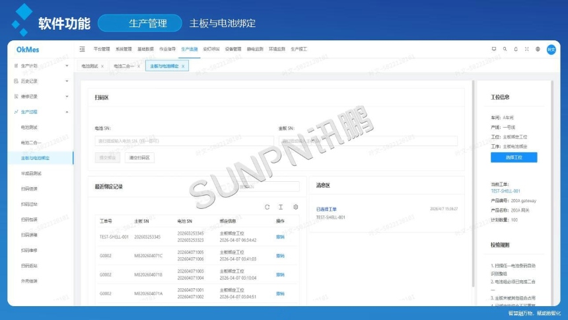The image size is (568, 320).
Task: Close the 电池二合一 tab
Action: pos(139,66)
